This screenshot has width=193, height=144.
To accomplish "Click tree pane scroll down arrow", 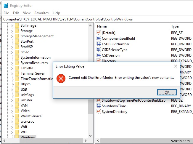I will click(x=91, y=136).
